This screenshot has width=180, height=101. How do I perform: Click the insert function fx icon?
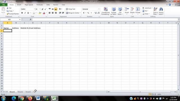click(x=31, y=19)
